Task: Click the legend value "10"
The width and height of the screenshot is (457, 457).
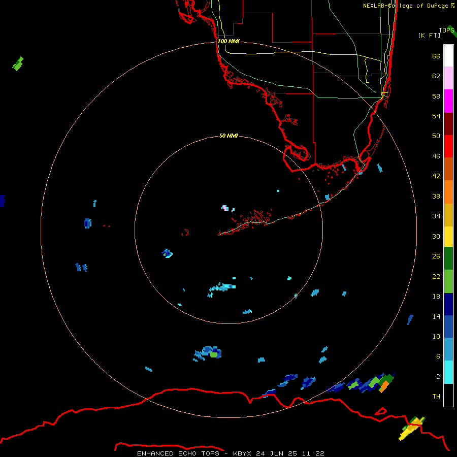Action: point(436,336)
